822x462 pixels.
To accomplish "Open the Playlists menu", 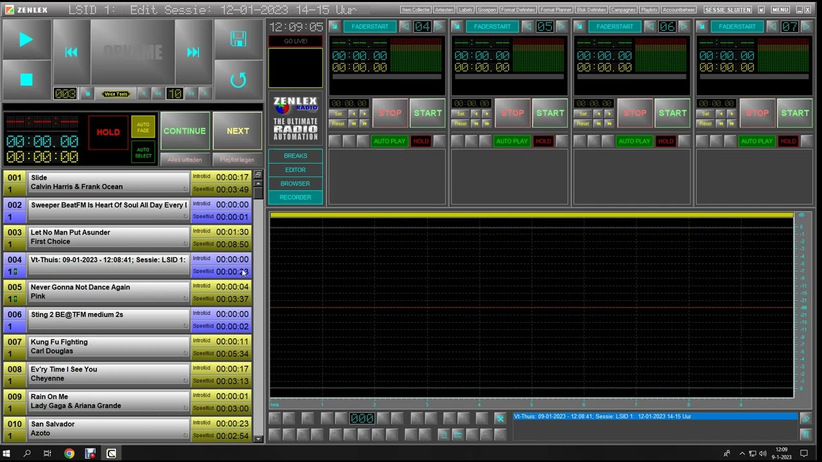I will [649, 10].
